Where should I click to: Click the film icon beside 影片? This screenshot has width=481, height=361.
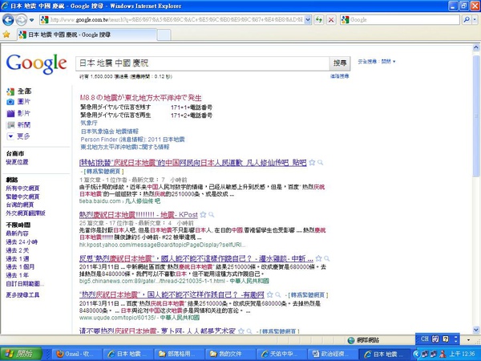click(10, 114)
